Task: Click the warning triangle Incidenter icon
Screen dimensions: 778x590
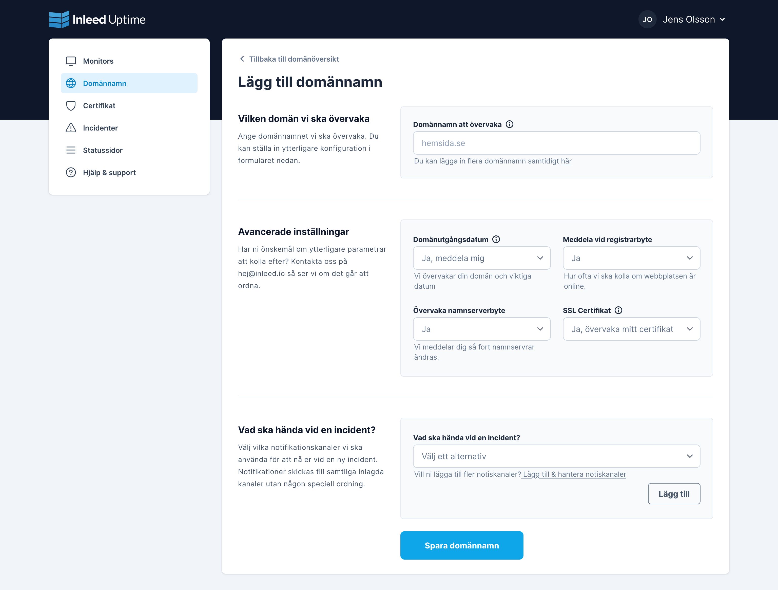Action: coord(71,128)
